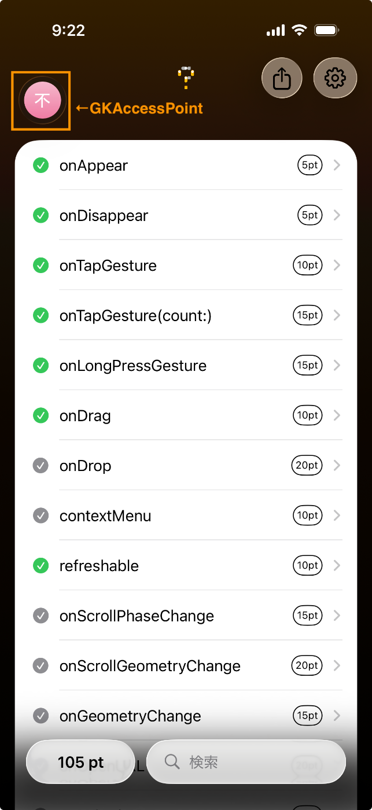Toggle the green checkmark beside onAppear
The height and width of the screenshot is (810, 372).
(x=40, y=165)
